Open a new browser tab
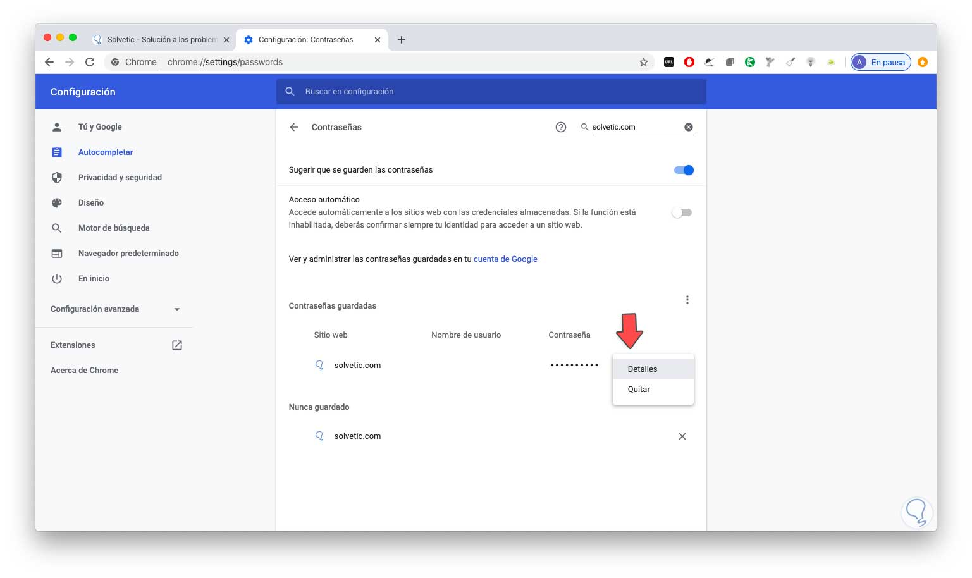Viewport: 972px width, 578px height. coord(401,40)
